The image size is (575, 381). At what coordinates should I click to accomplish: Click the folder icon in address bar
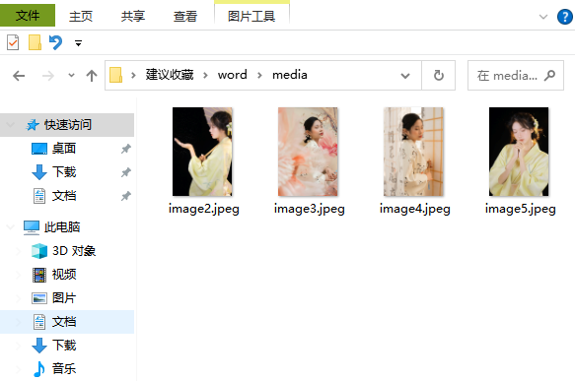pyautogui.click(x=115, y=75)
